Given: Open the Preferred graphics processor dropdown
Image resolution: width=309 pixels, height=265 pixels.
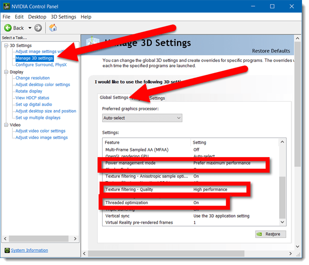Looking at the screenshot, I should (142, 118).
